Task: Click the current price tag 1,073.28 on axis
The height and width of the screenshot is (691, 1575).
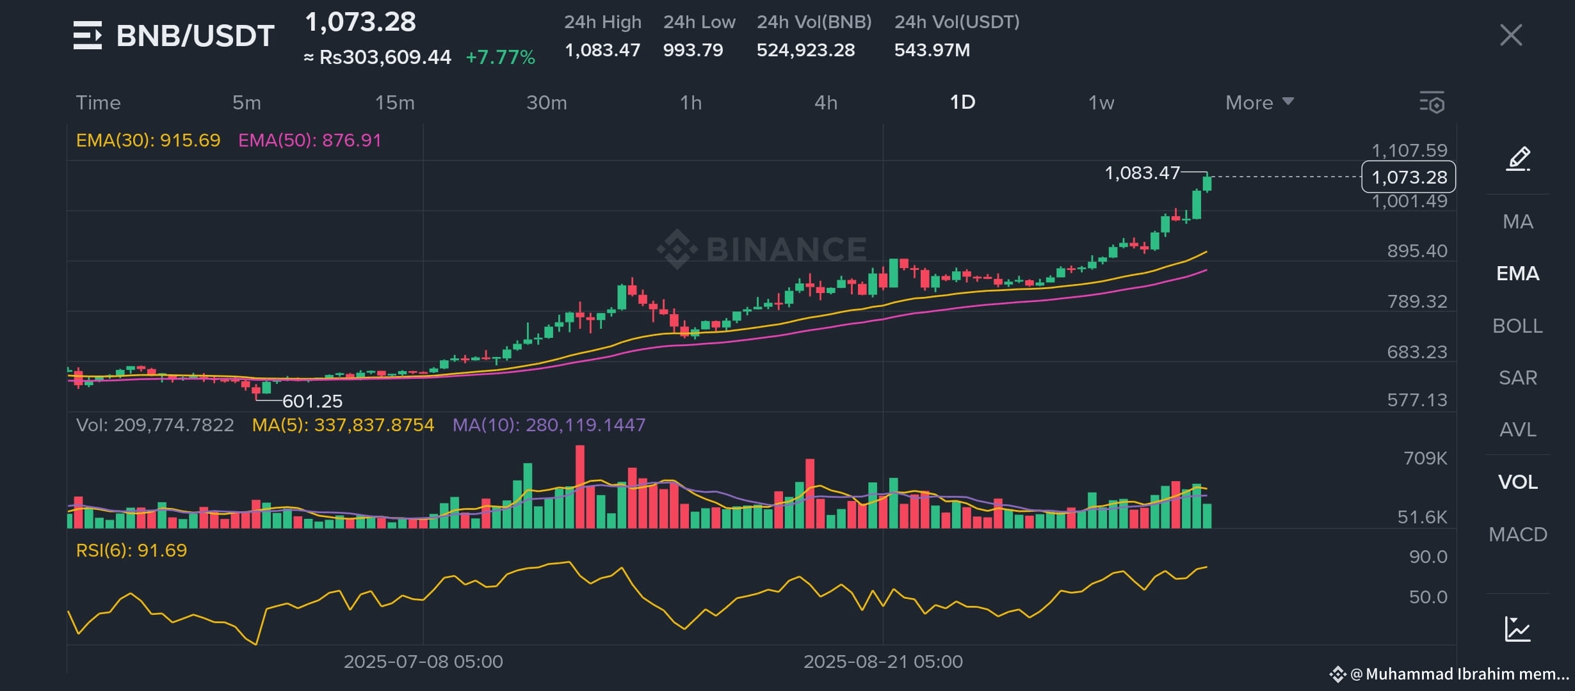Action: pyautogui.click(x=1409, y=177)
